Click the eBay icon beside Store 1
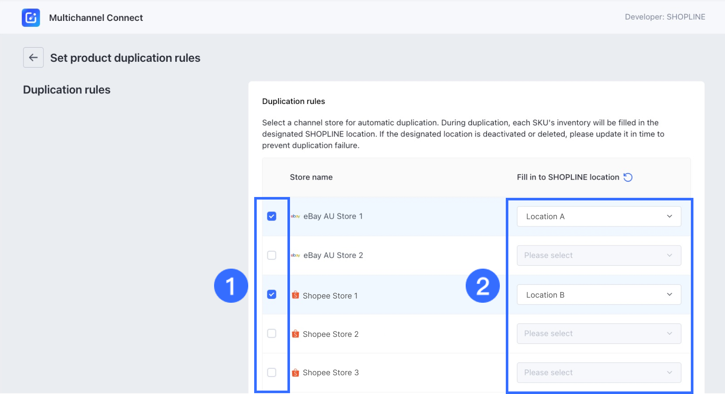This screenshot has width=725, height=394. pyautogui.click(x=295, y=217)
